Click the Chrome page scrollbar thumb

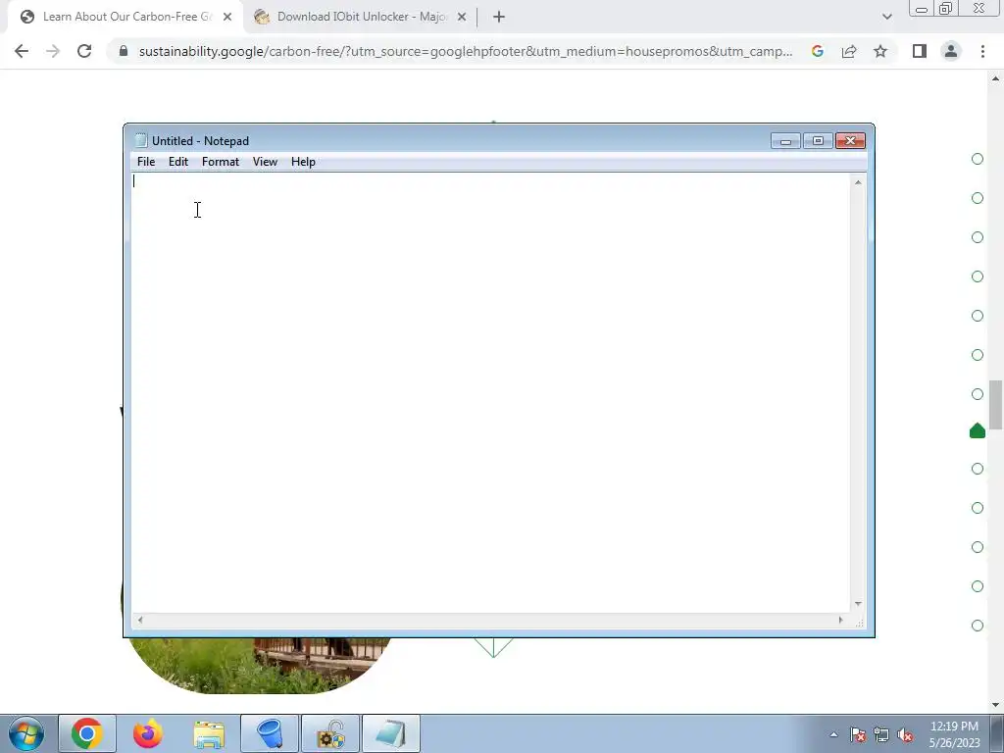tap(996, 405)
